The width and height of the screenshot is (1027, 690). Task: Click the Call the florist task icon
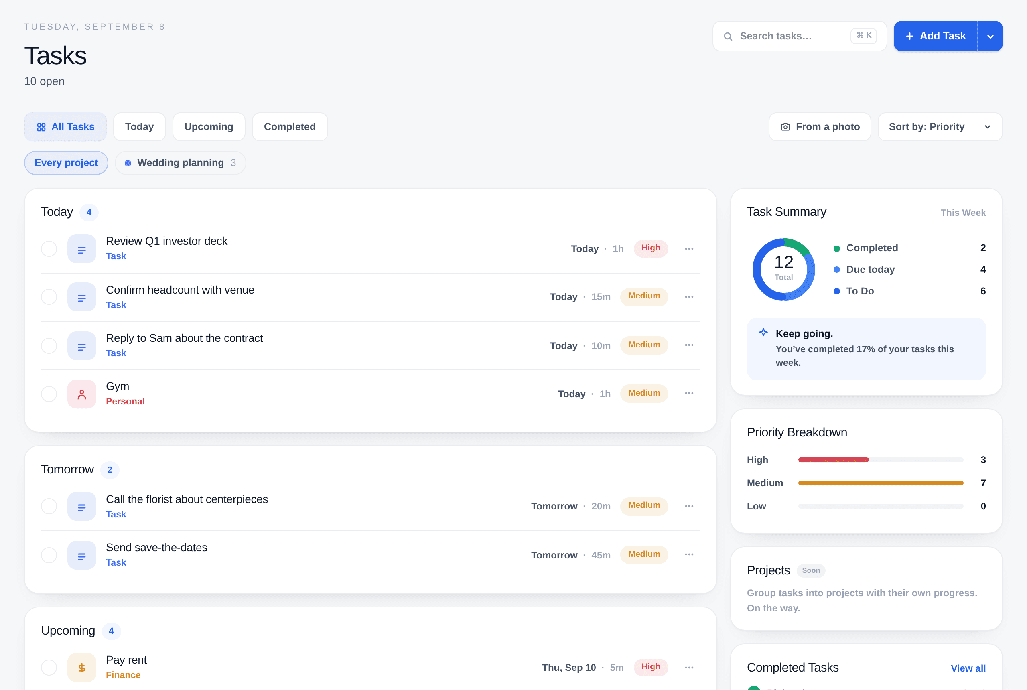click(x=82, y=507)
